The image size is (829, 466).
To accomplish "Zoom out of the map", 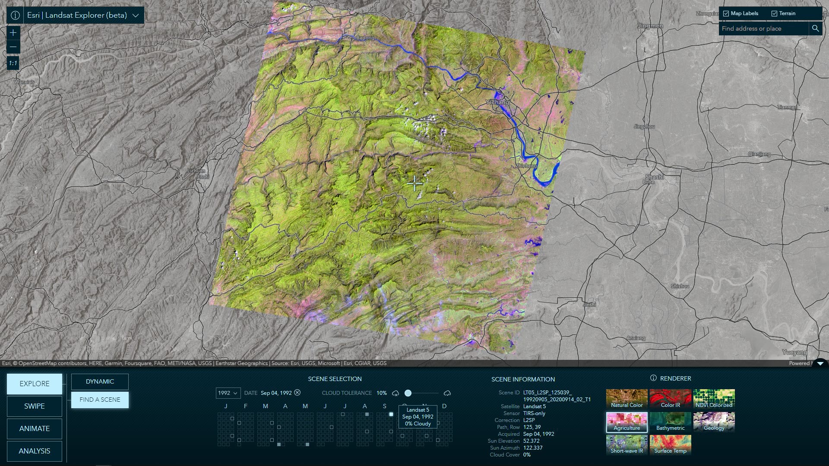I will click(13, 47).
